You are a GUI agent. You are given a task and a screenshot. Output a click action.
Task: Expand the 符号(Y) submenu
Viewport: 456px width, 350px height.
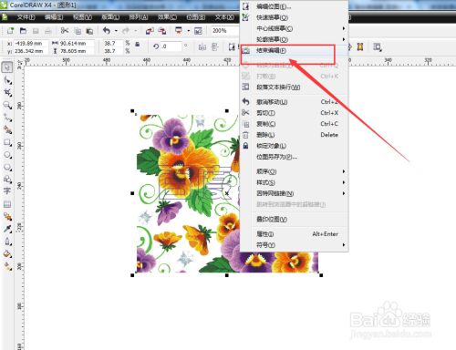pyautogui.click(x=344, y=244)
